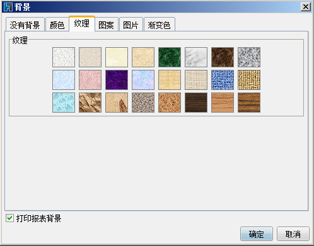Pick the blue woven fabric texture
The width and height of the screenshot is (314, 246).
point(223,80)
